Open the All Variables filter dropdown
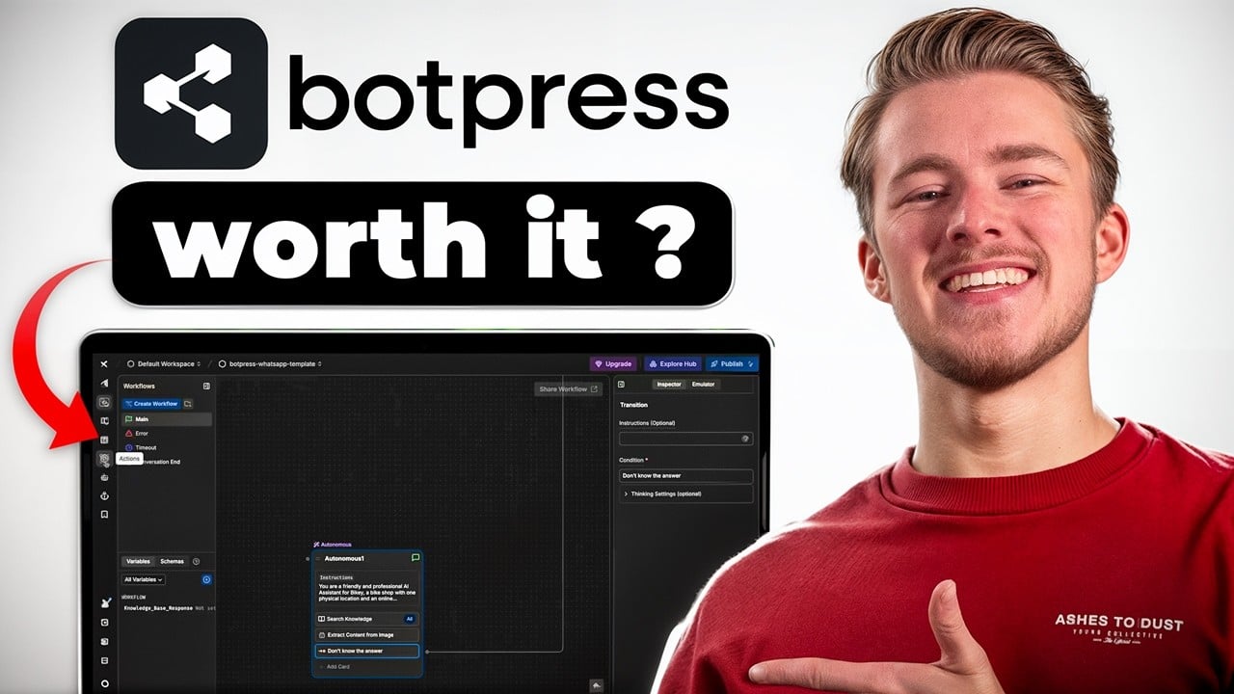This screenshot has height=694, width=1234. tap(144, 579)
